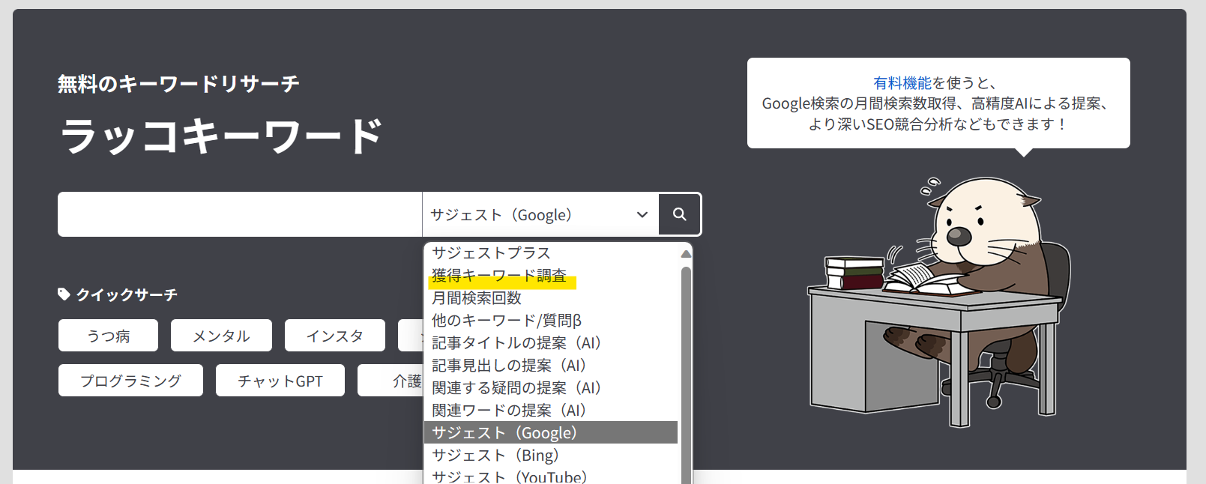This screenshot has height=484, width=1206.
Task: Choose 獲得キーワード調査 option
Action: pyautogui.click(x=499, y=276)
